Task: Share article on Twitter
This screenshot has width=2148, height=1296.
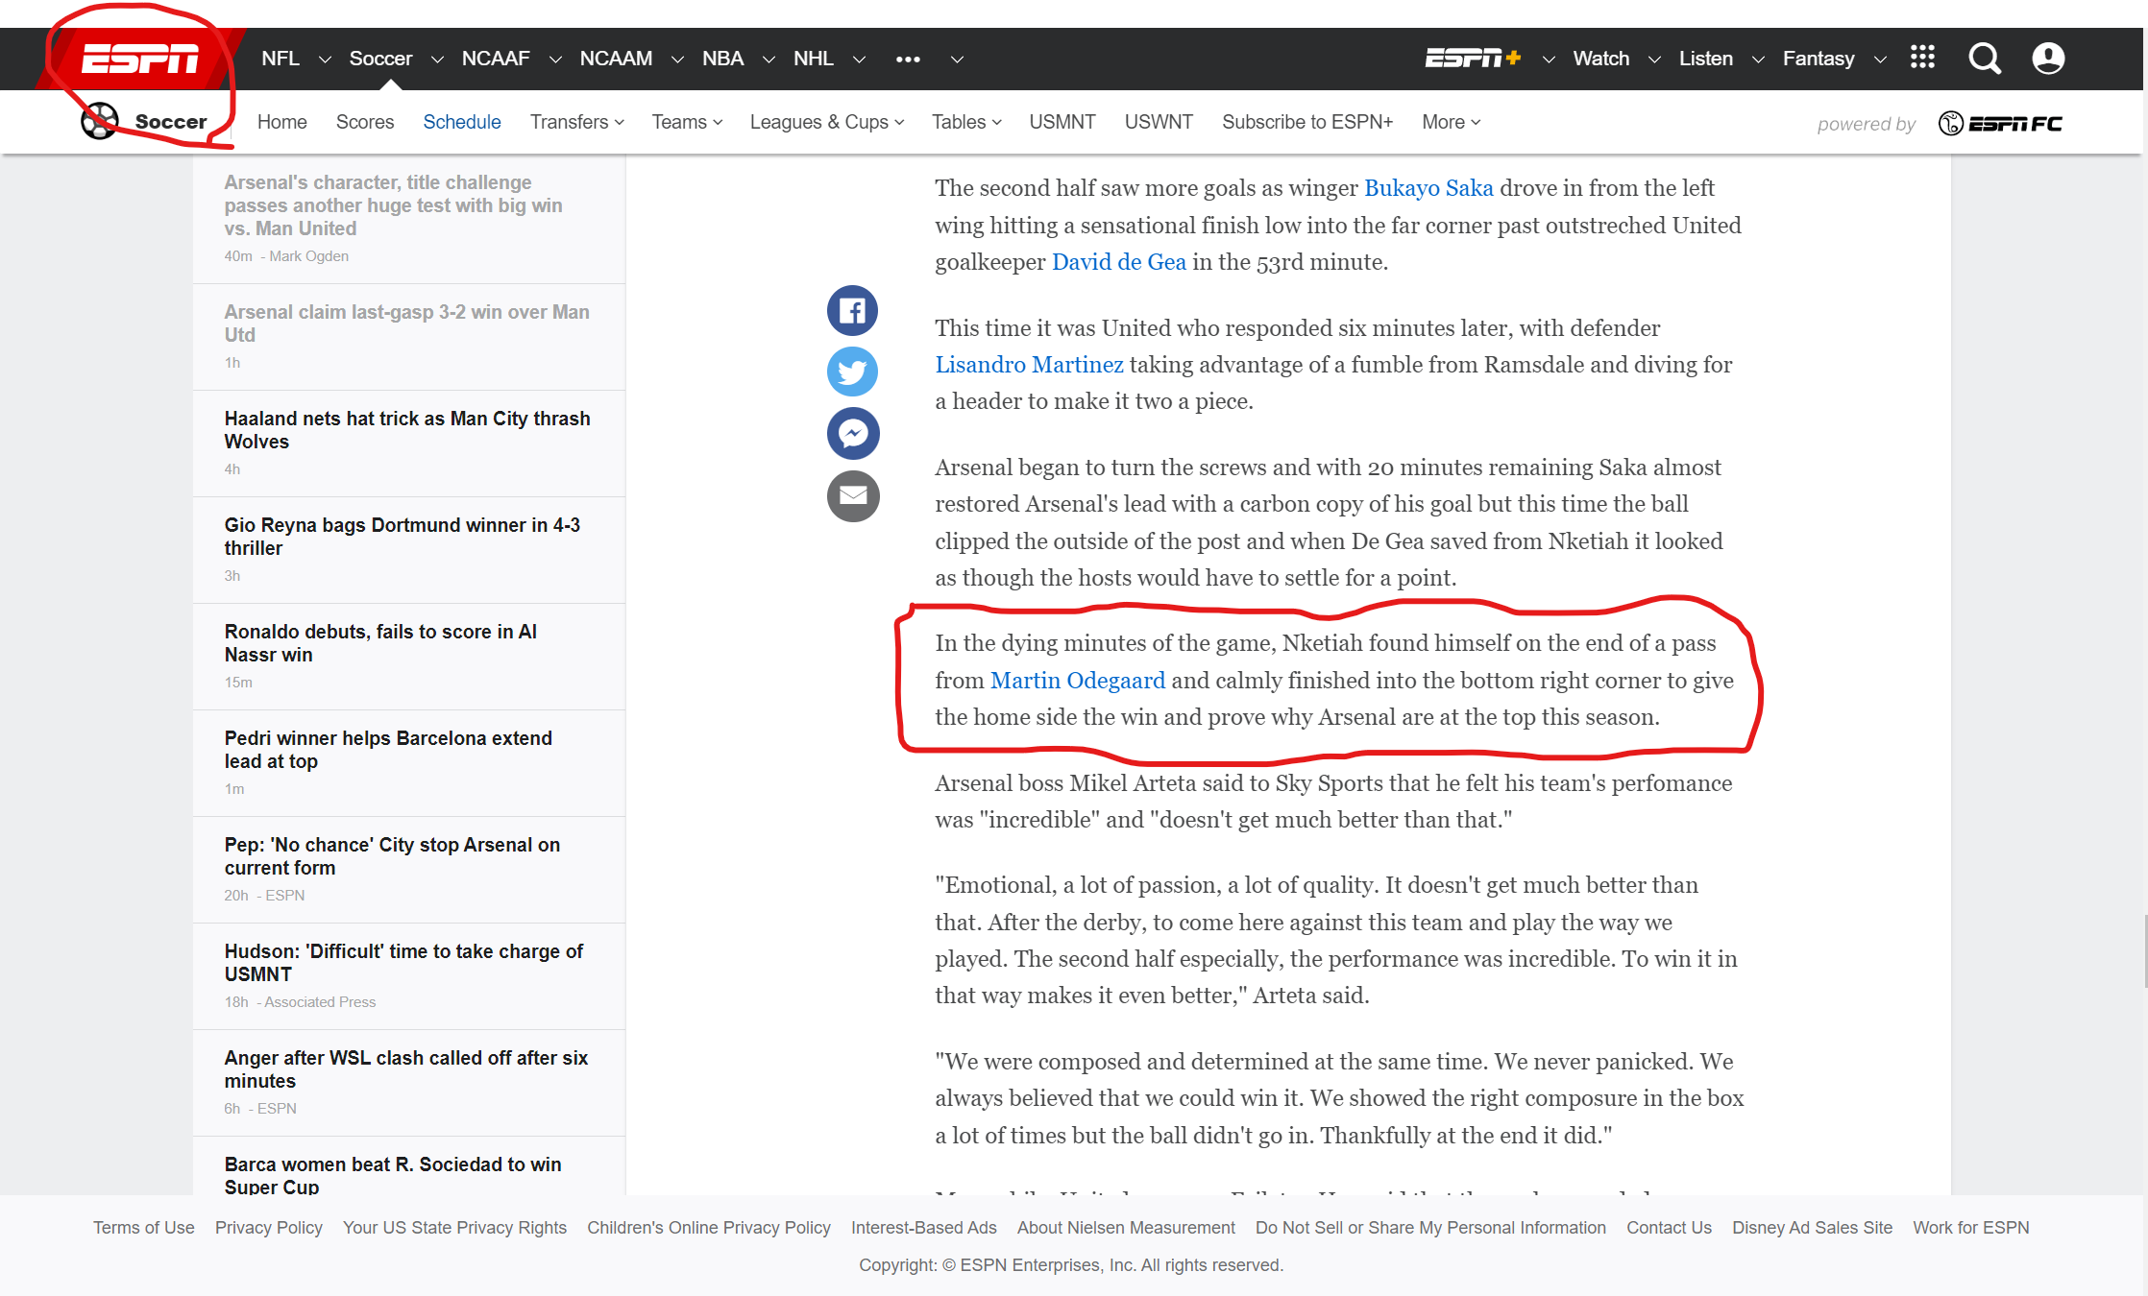Action: point(852,372)
